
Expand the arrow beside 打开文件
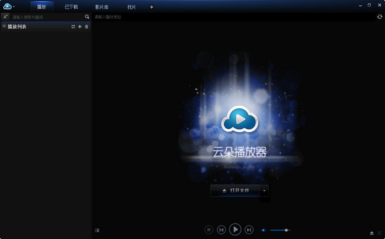click(264, 190)
